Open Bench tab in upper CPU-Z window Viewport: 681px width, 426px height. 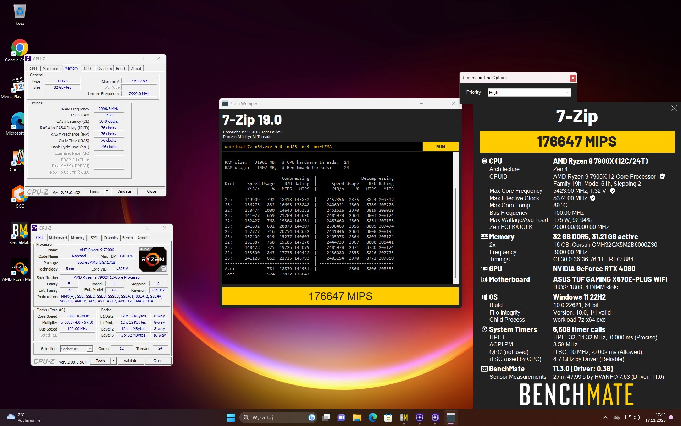pos(121,69)
